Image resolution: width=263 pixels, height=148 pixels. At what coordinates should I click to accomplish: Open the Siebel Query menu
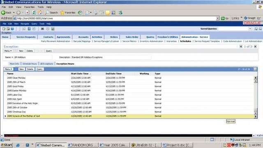point(34,24)
